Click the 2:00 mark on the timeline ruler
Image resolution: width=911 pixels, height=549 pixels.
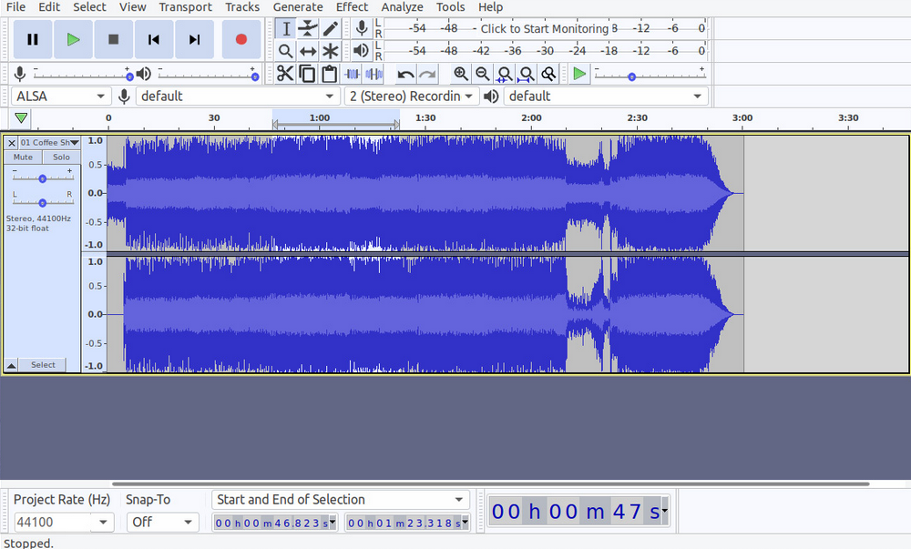click(x=529, y=117)
